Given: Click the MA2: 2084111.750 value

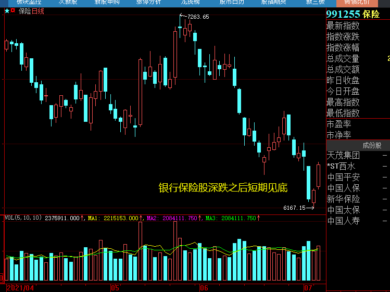Looking at the screenshot, I should click(x=172, y=218).
